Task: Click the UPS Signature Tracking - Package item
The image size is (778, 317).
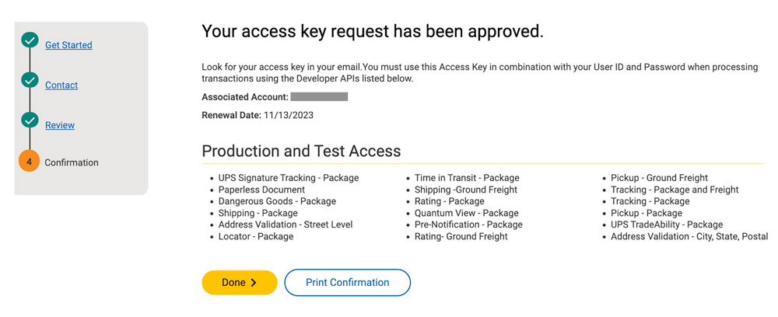Action: [289, 178]
